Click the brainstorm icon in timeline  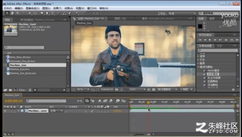click(x=118, y=101)
